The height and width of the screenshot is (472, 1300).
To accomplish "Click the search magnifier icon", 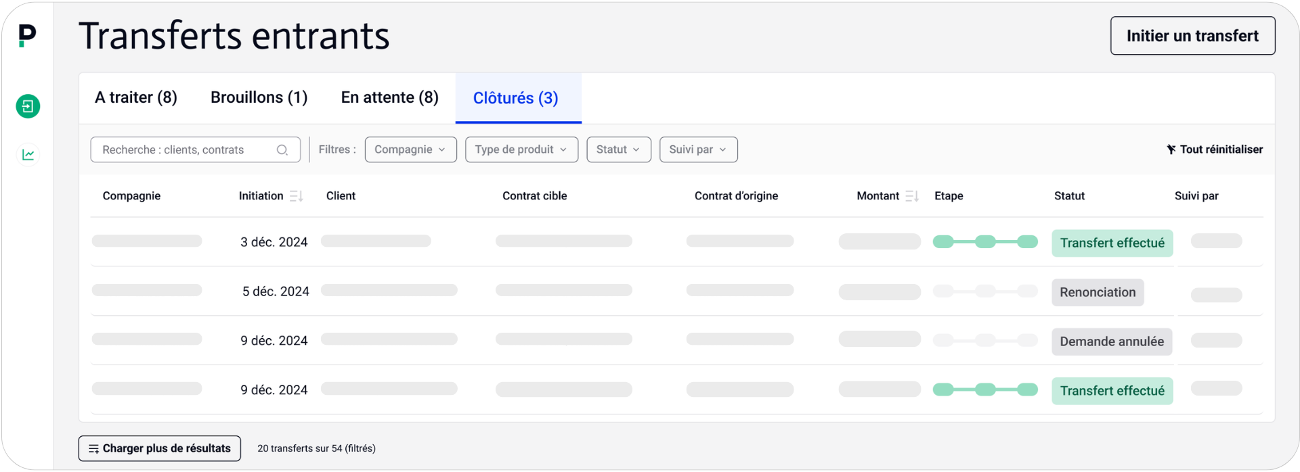I will [282, 150].
